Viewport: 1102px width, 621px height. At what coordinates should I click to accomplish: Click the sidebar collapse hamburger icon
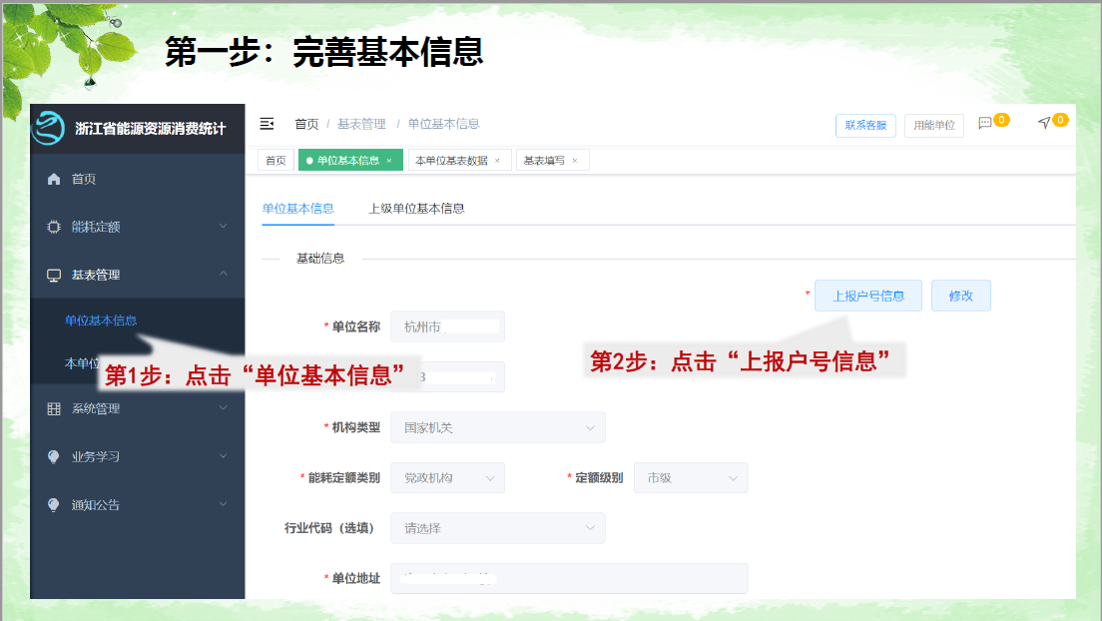click(x=267, y=124)
